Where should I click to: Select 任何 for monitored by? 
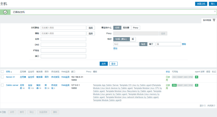point(117,28)
